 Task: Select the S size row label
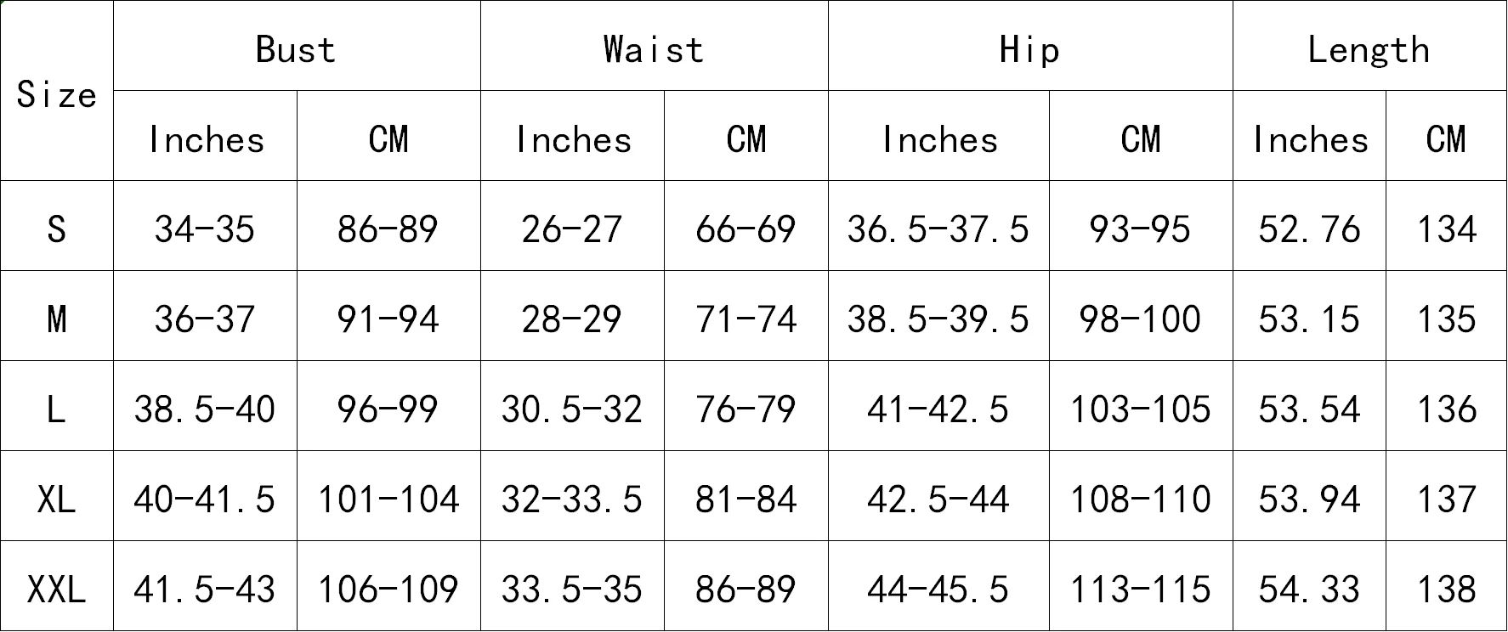click(x=57, y=226)
